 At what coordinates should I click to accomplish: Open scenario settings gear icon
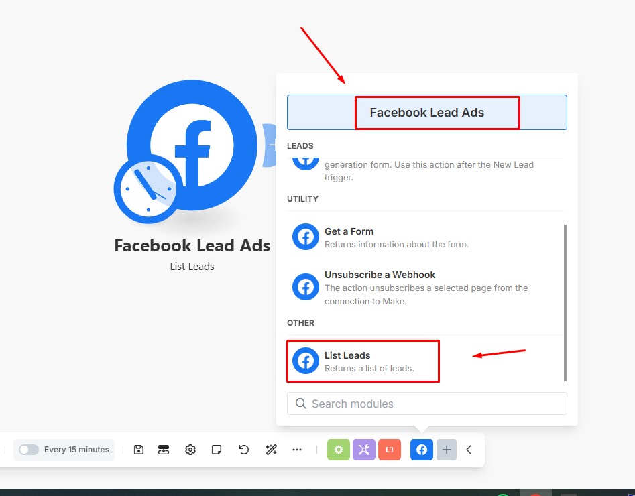pos(190,450)
